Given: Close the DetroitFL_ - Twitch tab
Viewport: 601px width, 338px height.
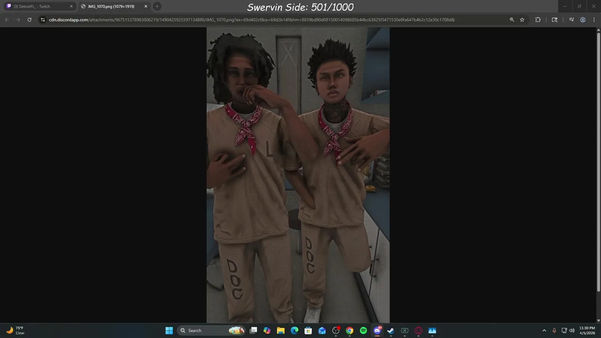Looking at the screenshot, I should (x=71, y=7).
